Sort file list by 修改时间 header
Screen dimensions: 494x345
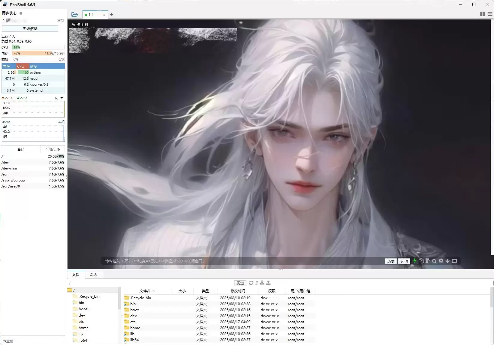(238, 291)
